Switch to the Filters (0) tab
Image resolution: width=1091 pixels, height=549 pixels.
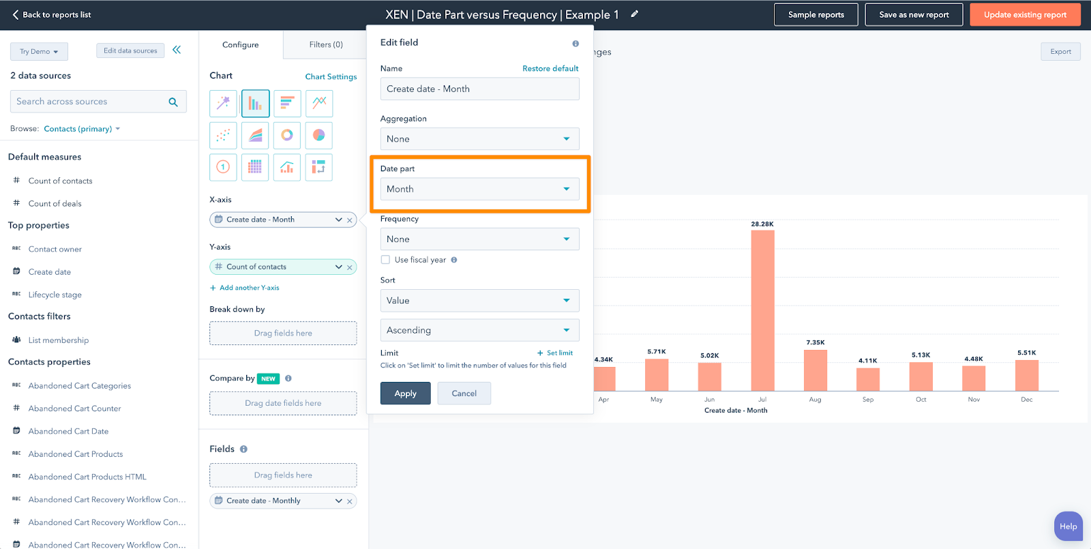326,45
